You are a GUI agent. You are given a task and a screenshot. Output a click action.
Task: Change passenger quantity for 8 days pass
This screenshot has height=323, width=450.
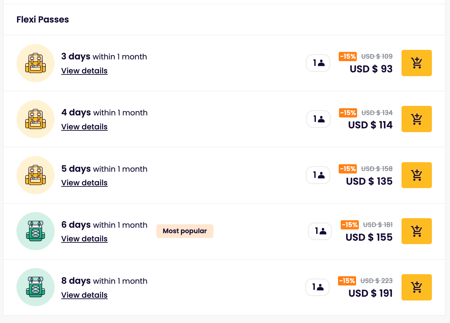click(x=318, y=287)
